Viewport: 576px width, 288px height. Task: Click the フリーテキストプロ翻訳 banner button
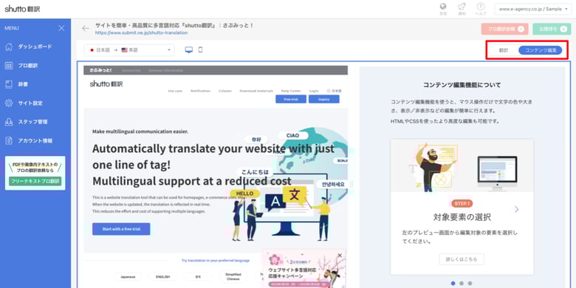(35, 181)
